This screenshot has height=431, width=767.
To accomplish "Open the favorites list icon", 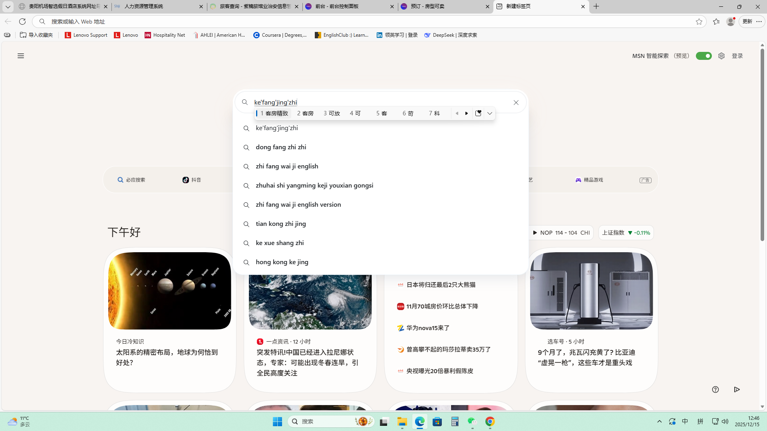I will [x=716, y=22].
